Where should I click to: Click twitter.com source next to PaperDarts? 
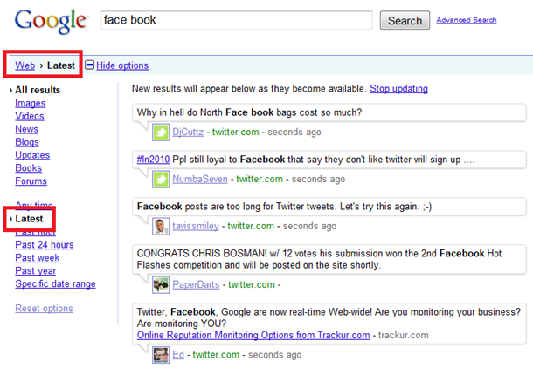252,284
